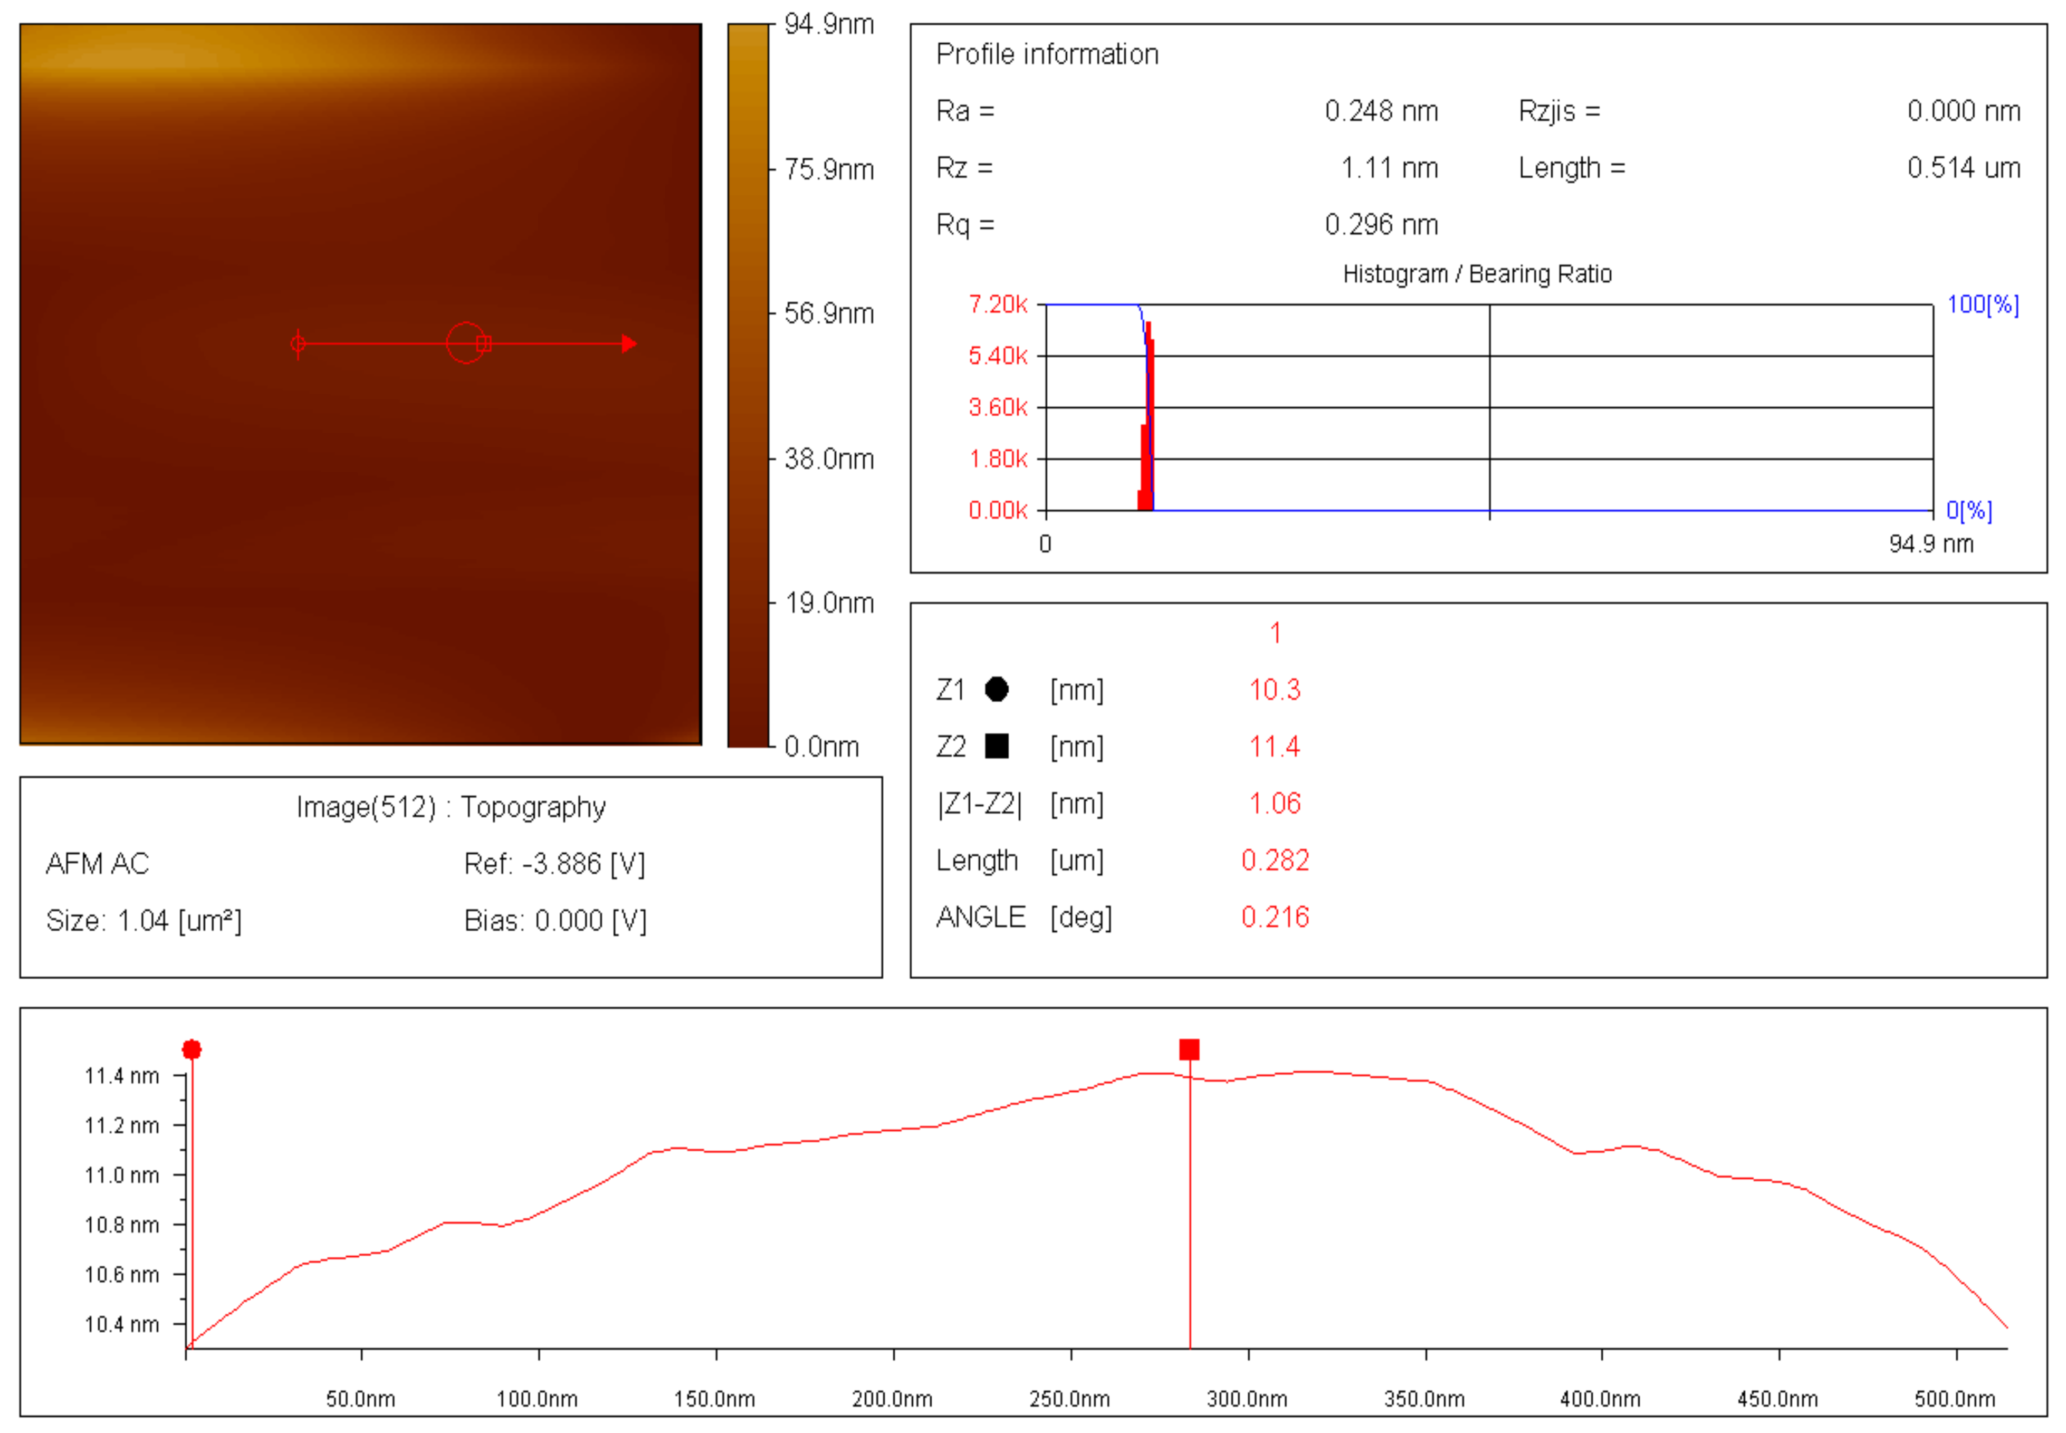
Task: Click the ANGLE value 0.216
Action: 1274,916
